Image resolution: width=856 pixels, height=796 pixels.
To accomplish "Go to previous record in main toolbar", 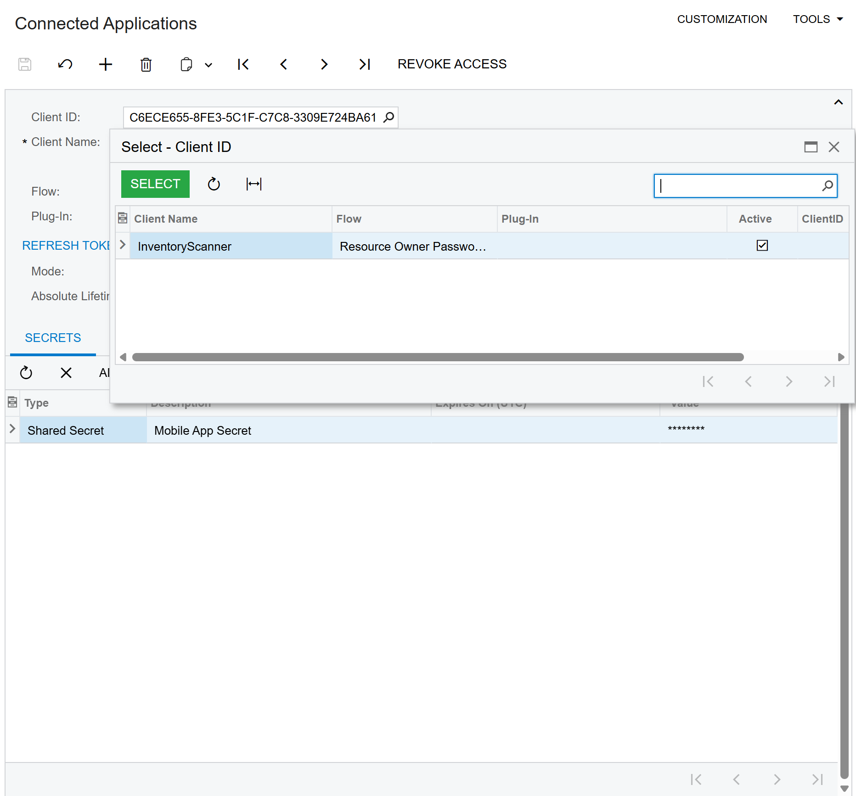I will point(284,64).
